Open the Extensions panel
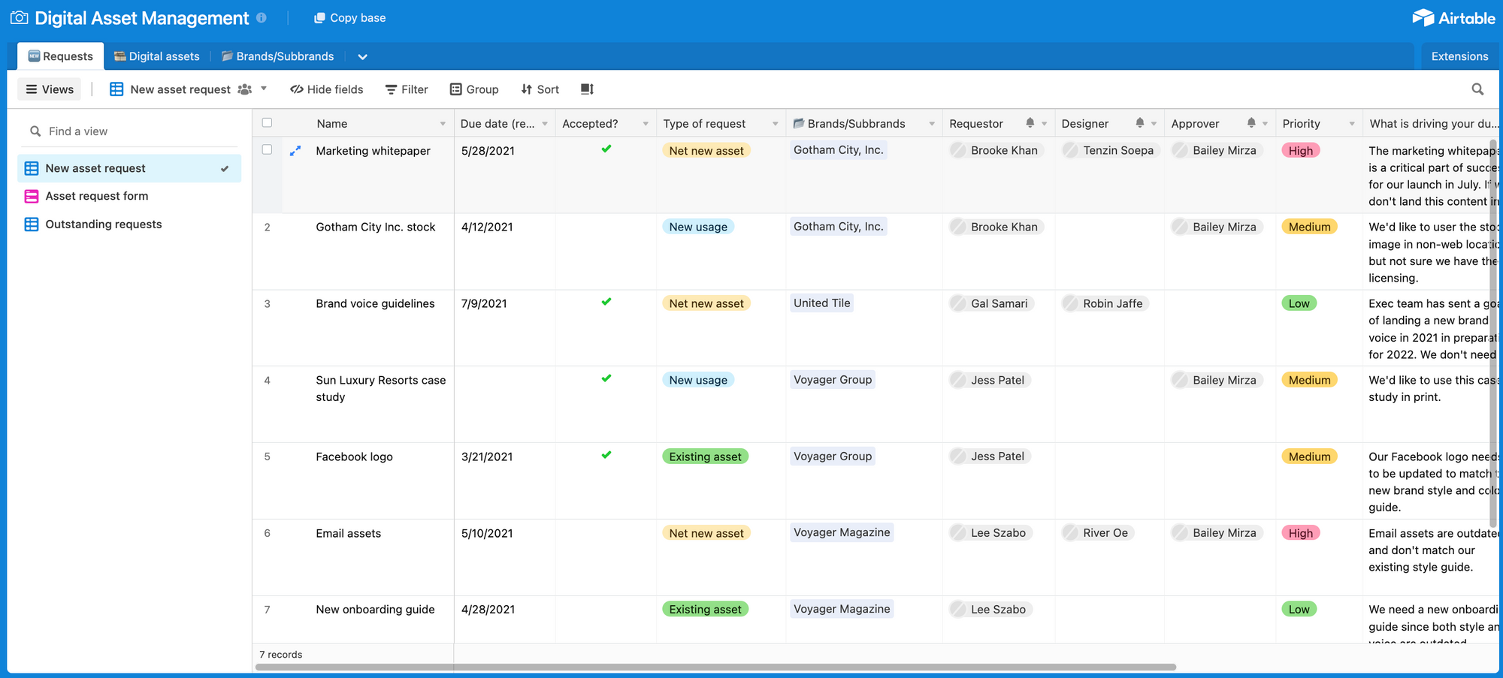The image size is (1503, 678). click(1459, 56)
